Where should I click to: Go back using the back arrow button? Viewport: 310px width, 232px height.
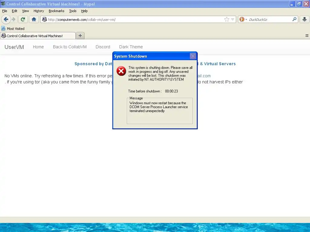click(6, 19)
